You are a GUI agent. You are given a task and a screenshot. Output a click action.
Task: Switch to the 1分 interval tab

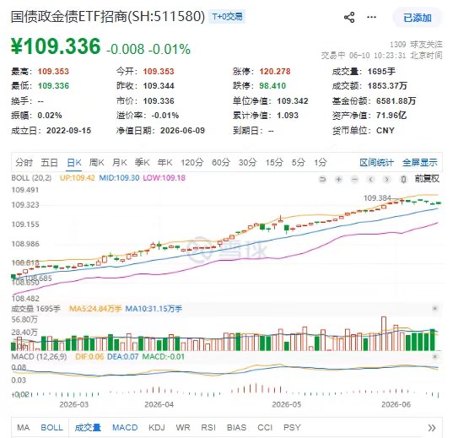pos(321,163)
